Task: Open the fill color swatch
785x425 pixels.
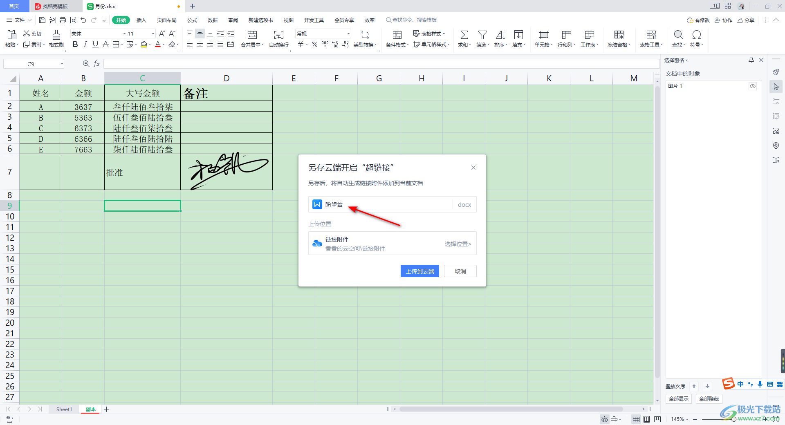Action: pos(144,44)
